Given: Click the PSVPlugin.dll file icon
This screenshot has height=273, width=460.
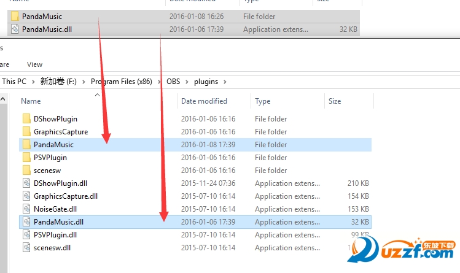Looking at the screenshot, I should click(x=26, y=235).
